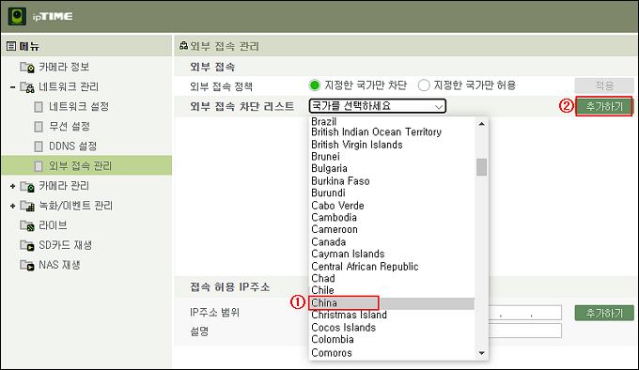Click the country list scroll up arrow
639x370 pixels.
click(x=482, y=124)
